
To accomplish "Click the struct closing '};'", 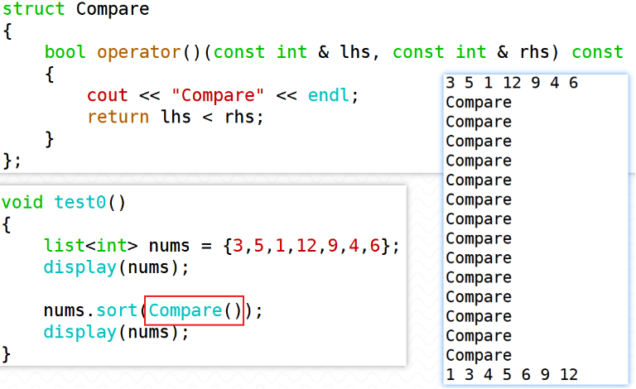I will pos(12,161).
